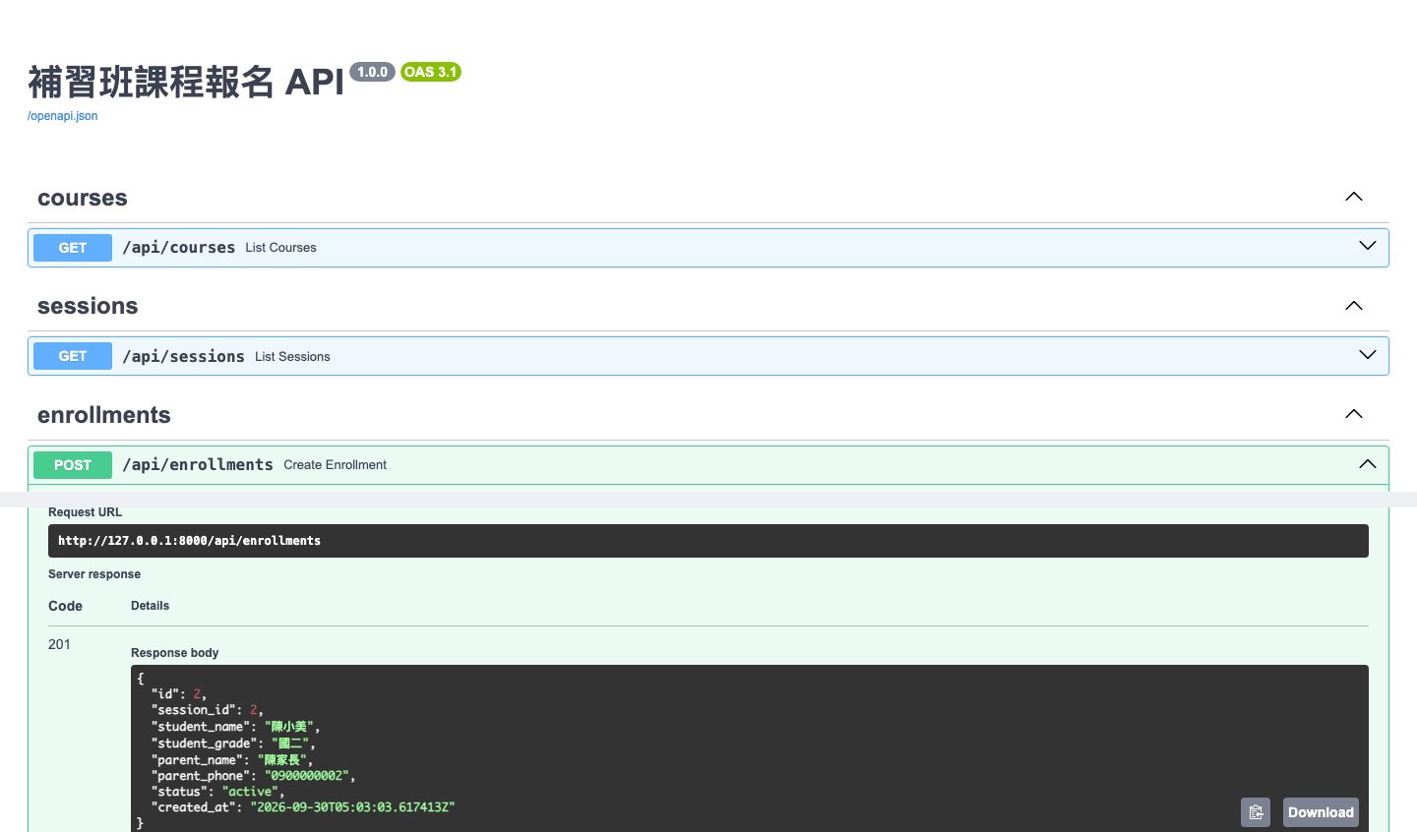1417x832 pixels.
Task: Download the response body
Action: [x=1321, y=812]
